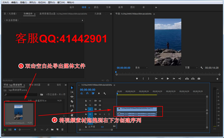Screen dimensions: 224x138
Task: Toggle lock on V2 track
Action: [x=86, y=105]
